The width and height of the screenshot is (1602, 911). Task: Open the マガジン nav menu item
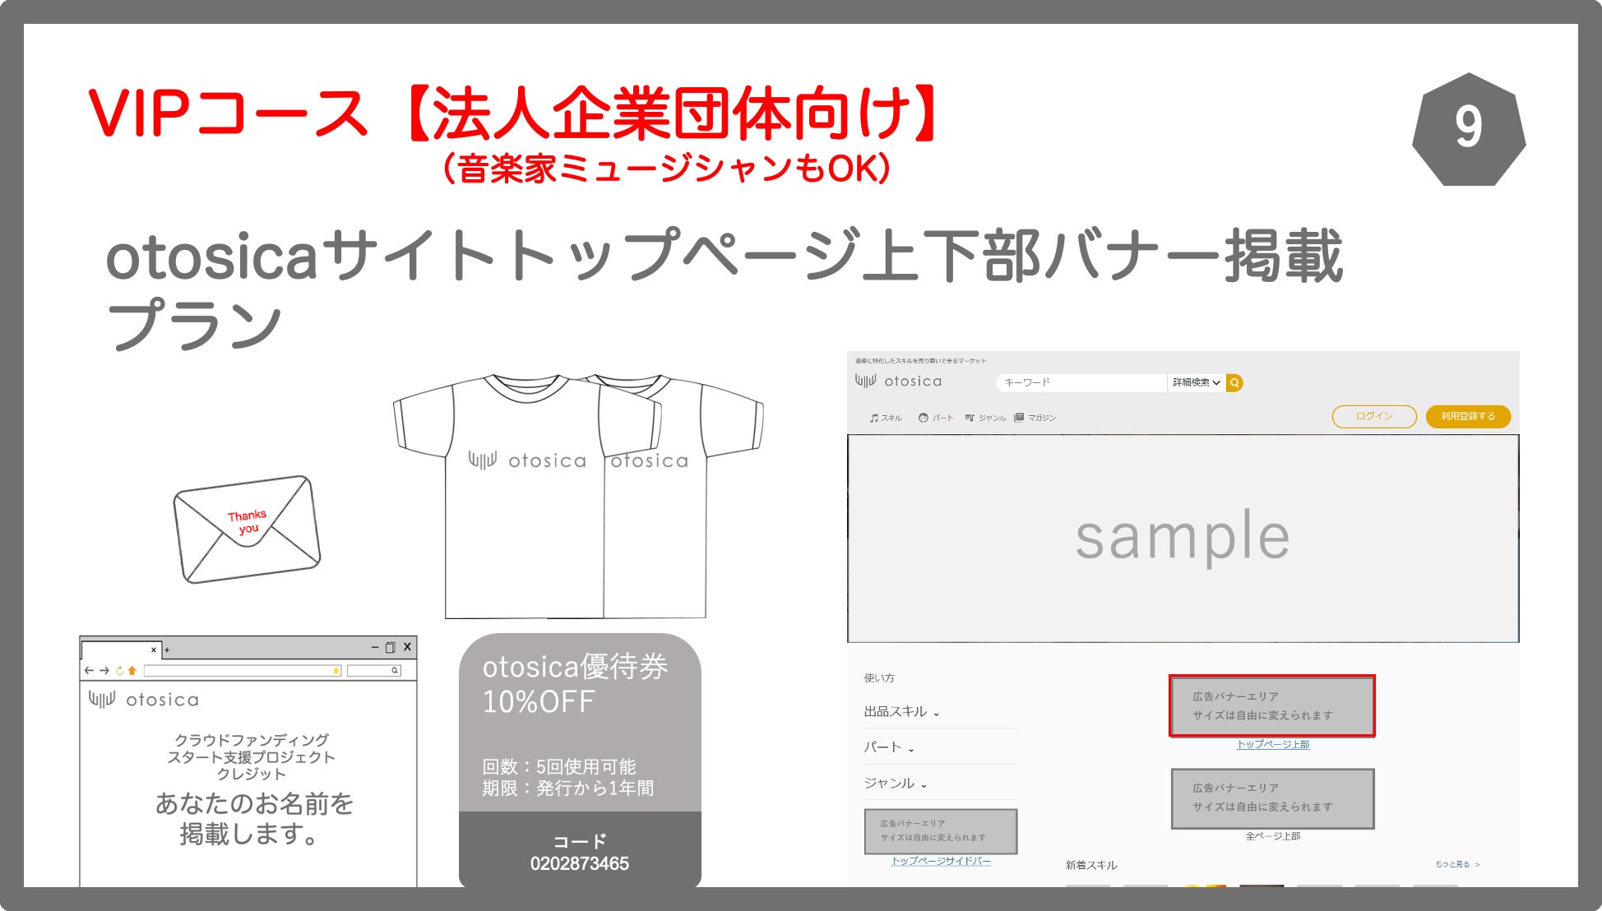(x=1035, y=418)
